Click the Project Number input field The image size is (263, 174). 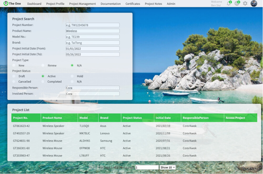pos(93,25)
